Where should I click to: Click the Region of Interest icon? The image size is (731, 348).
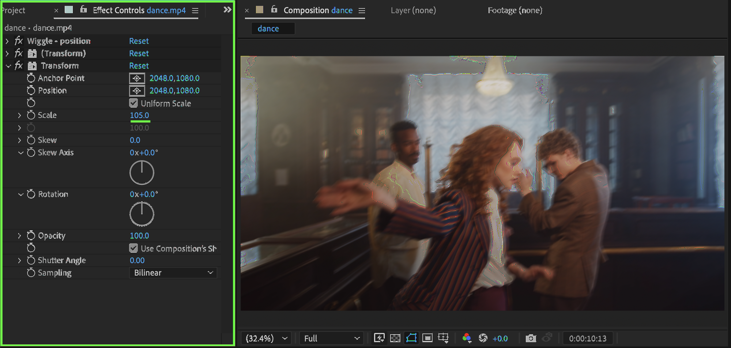427,338
